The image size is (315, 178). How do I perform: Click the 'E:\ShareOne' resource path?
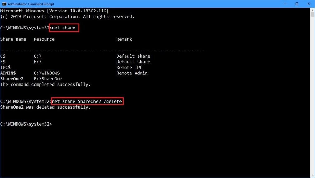click(48, 79)
